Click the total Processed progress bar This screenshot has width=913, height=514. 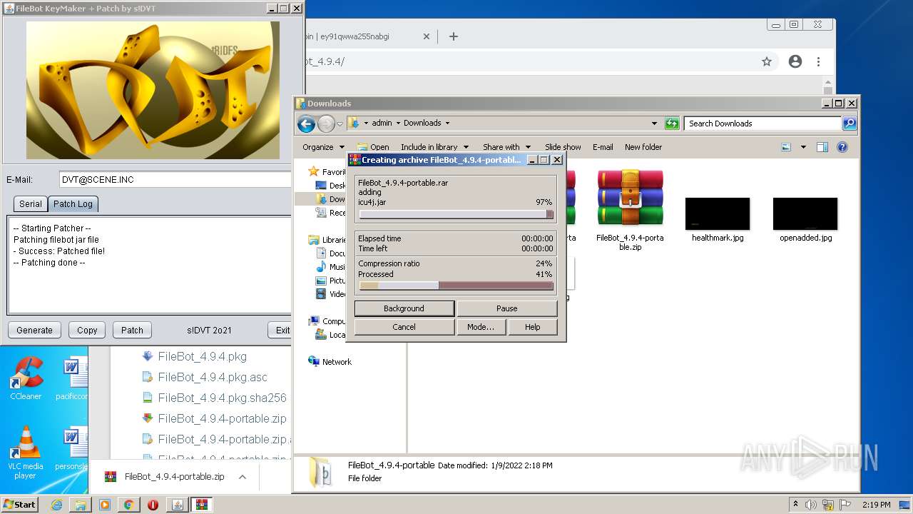[456, 286]
